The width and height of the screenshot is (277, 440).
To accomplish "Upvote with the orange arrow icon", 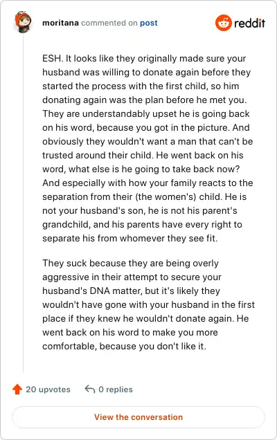I will click(17, 389).
